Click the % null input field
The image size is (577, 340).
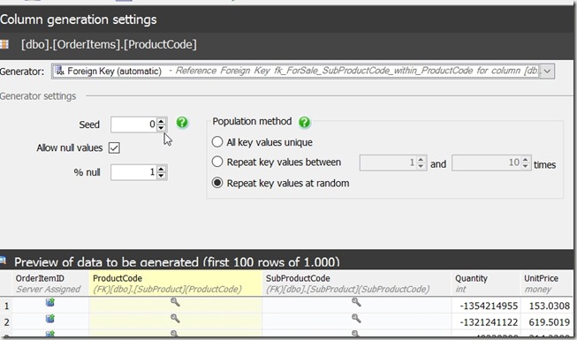(134, 172)
